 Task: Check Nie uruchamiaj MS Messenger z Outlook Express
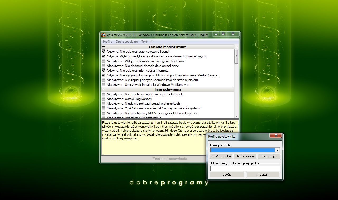(104, 113)
